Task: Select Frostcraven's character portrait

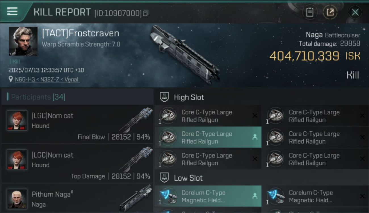Action: pos(23,41)
